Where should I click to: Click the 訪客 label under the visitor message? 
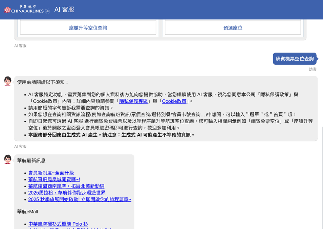click(313, 69)
